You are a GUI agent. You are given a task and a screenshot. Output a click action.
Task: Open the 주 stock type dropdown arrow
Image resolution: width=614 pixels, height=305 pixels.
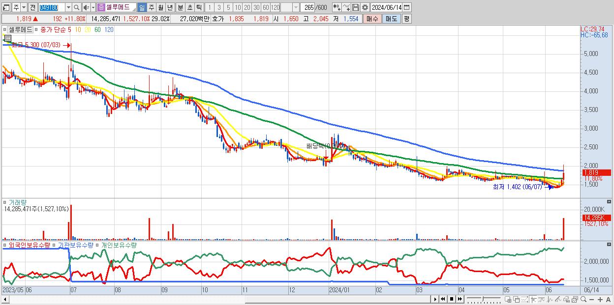24,8
